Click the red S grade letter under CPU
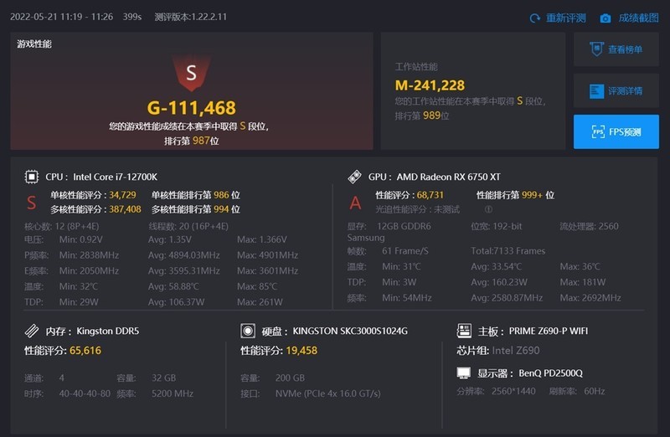 coord(31,203)
